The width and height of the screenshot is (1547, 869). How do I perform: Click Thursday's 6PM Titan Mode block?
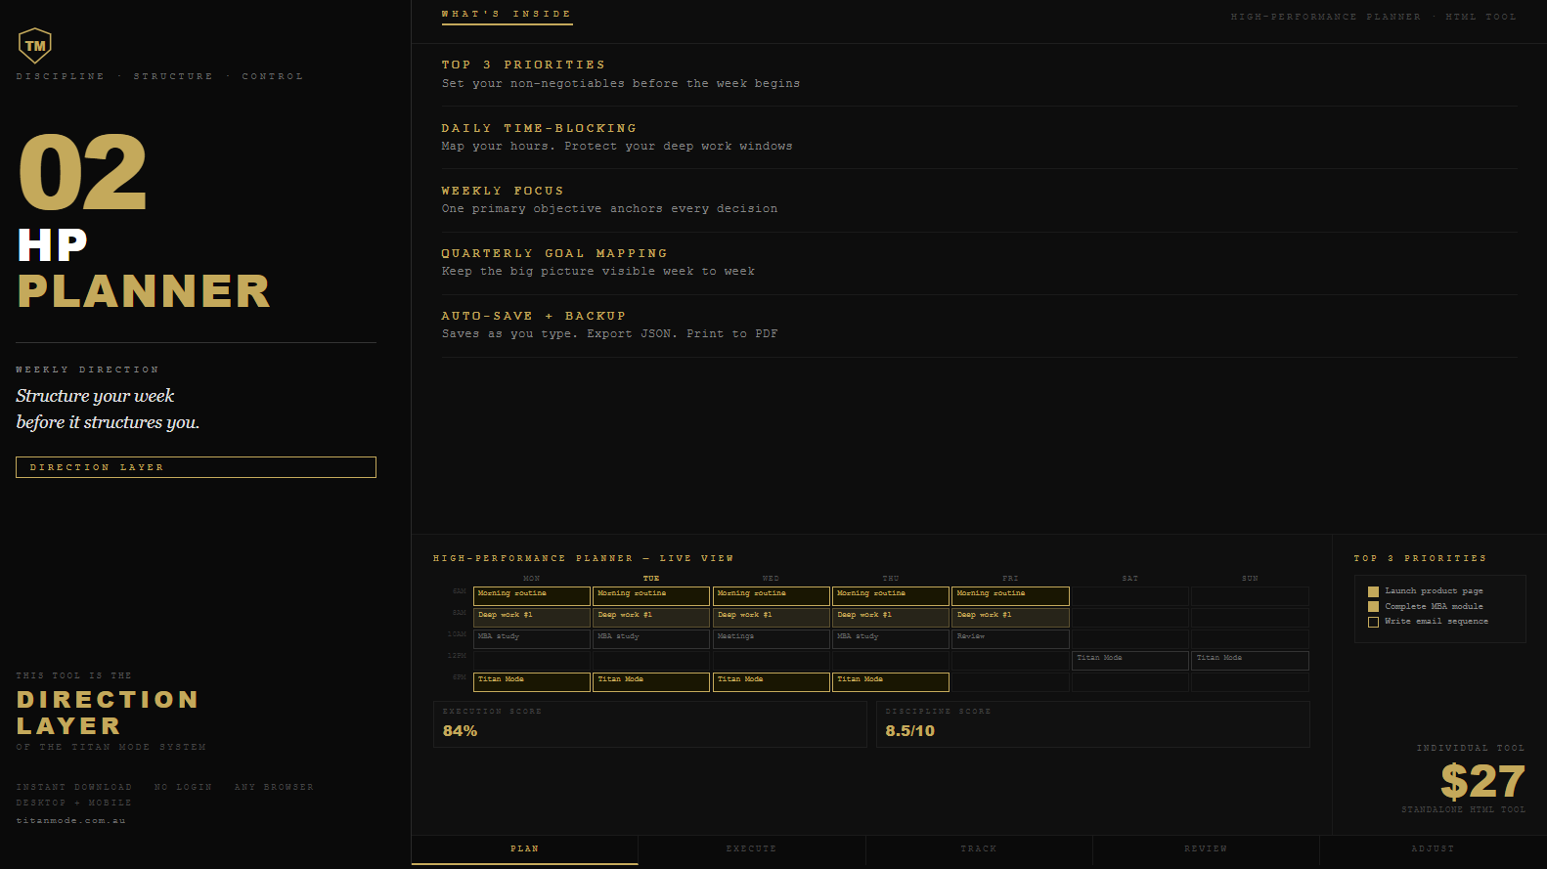[x=891, y=681]
